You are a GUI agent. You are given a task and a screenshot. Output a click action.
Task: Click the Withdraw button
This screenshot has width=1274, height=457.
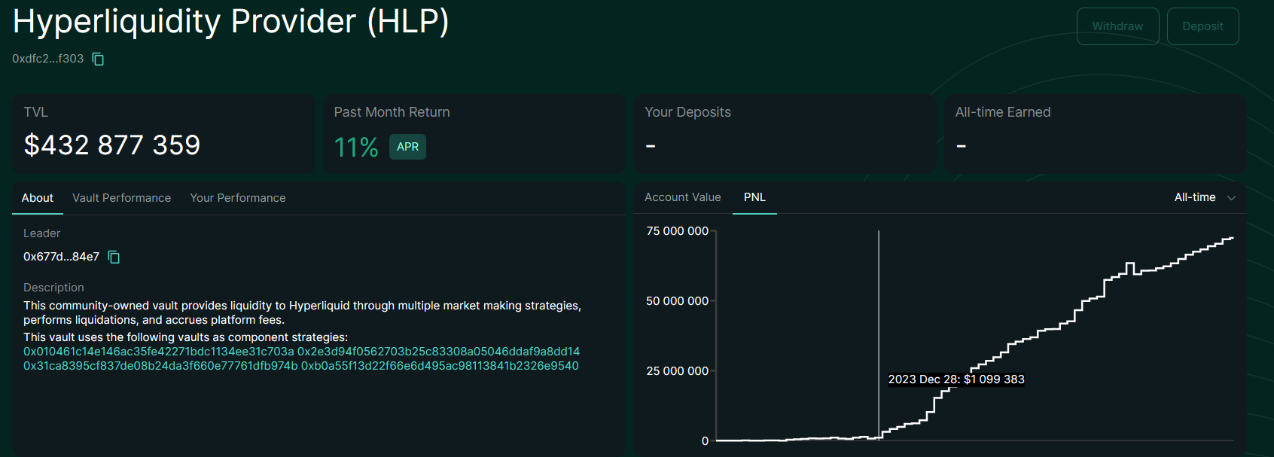[1117, 26]
